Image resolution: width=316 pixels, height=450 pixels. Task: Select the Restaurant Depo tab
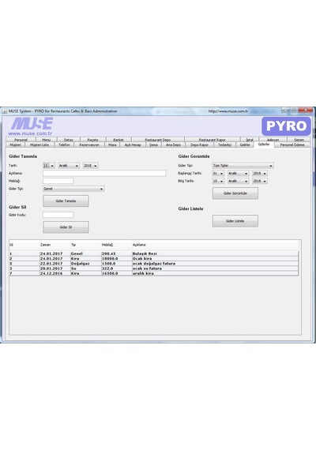(158, 140)
